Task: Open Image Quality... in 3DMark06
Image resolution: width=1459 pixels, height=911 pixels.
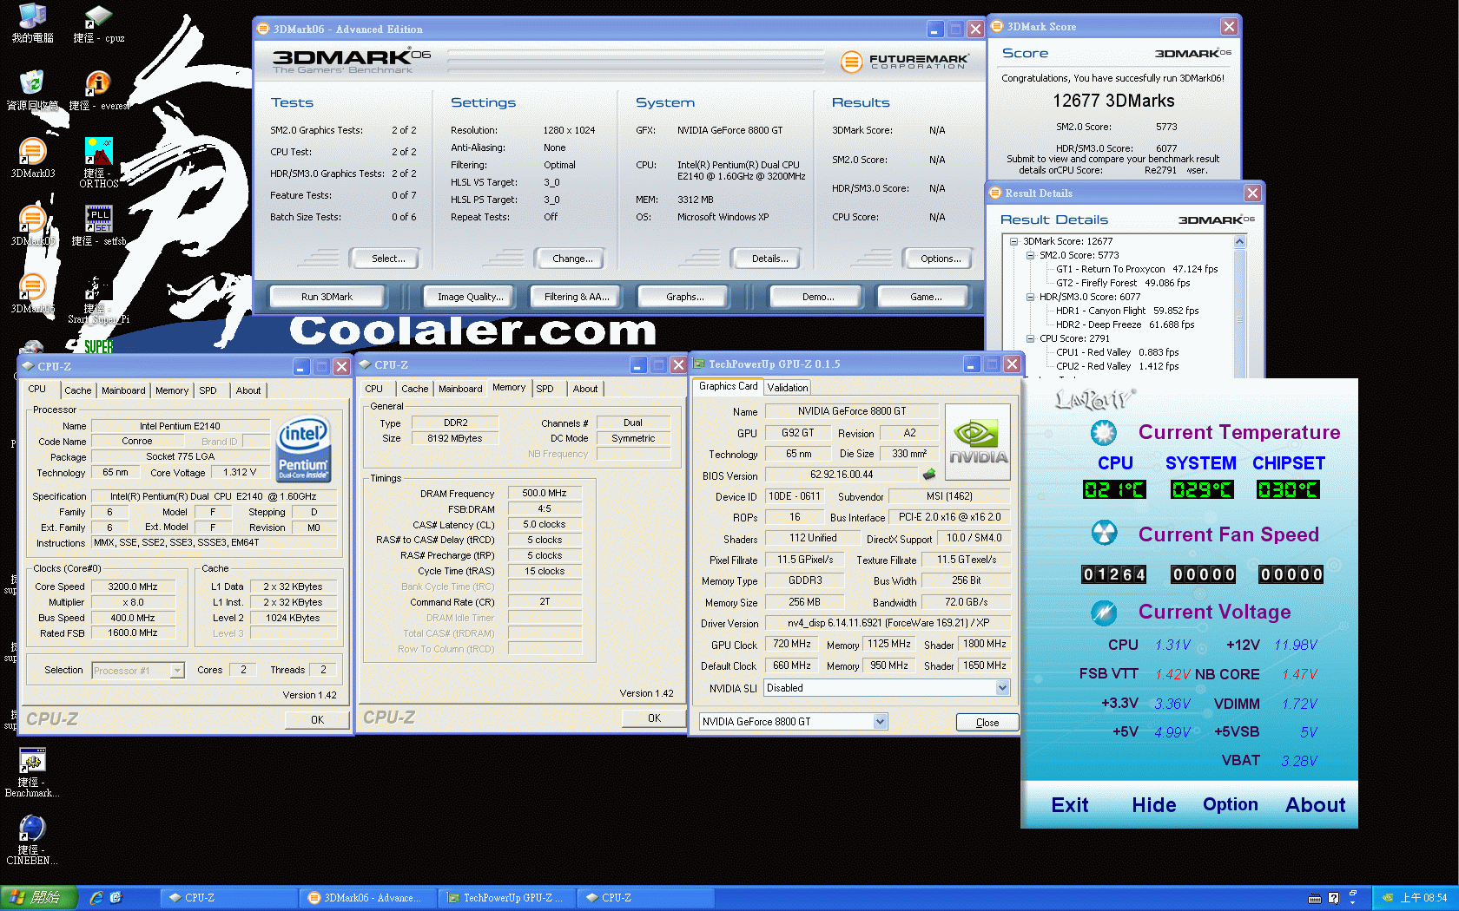Action: [x=470, y=297]
